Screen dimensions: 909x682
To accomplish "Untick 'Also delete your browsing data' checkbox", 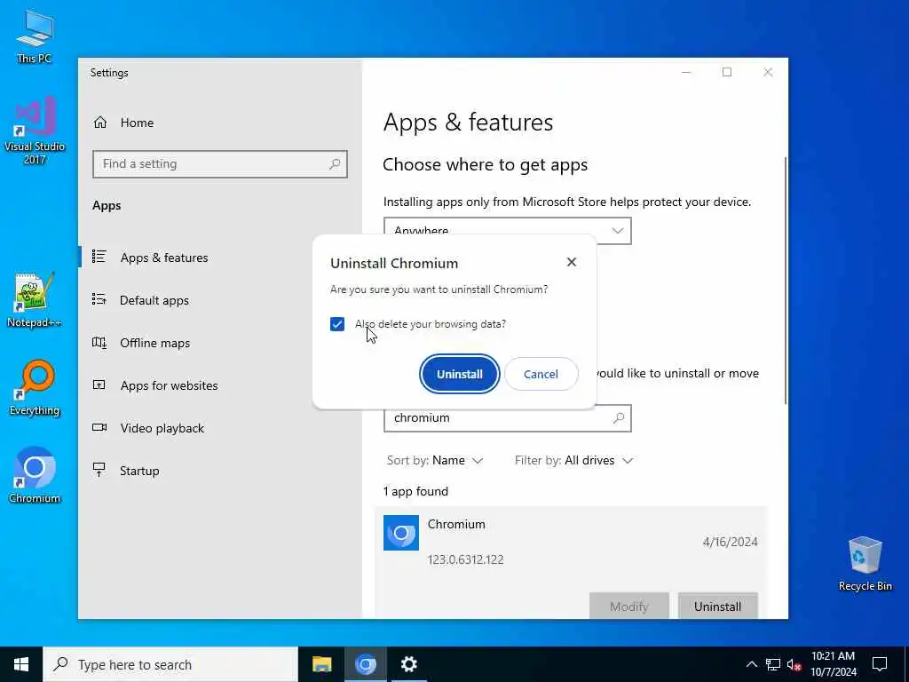I will point(336,324).
